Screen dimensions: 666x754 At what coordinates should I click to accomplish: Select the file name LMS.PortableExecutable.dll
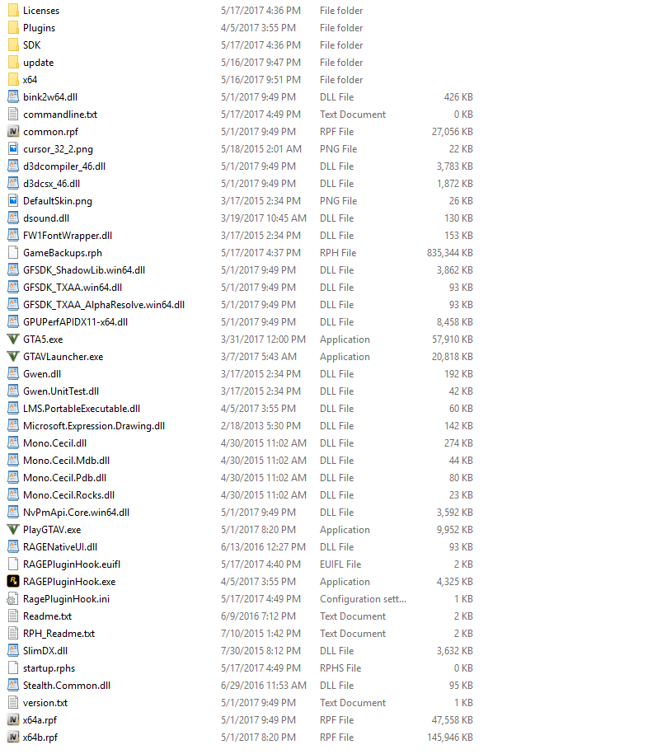82,409
